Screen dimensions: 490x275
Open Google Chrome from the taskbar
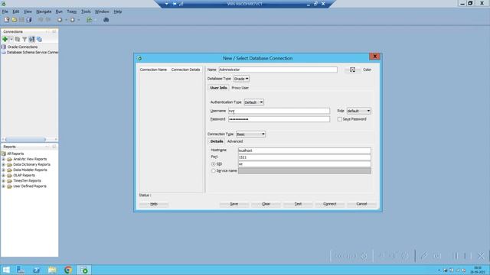pyautogui.click(x=68, y=270)
